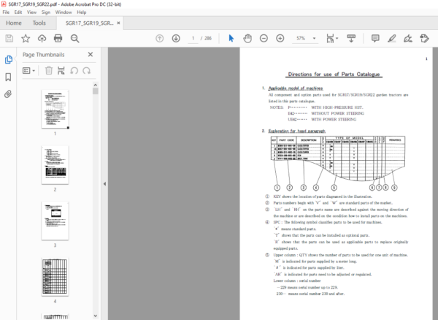
Task: Click the Stamp tag tool icon
Action: coord(424,38)
